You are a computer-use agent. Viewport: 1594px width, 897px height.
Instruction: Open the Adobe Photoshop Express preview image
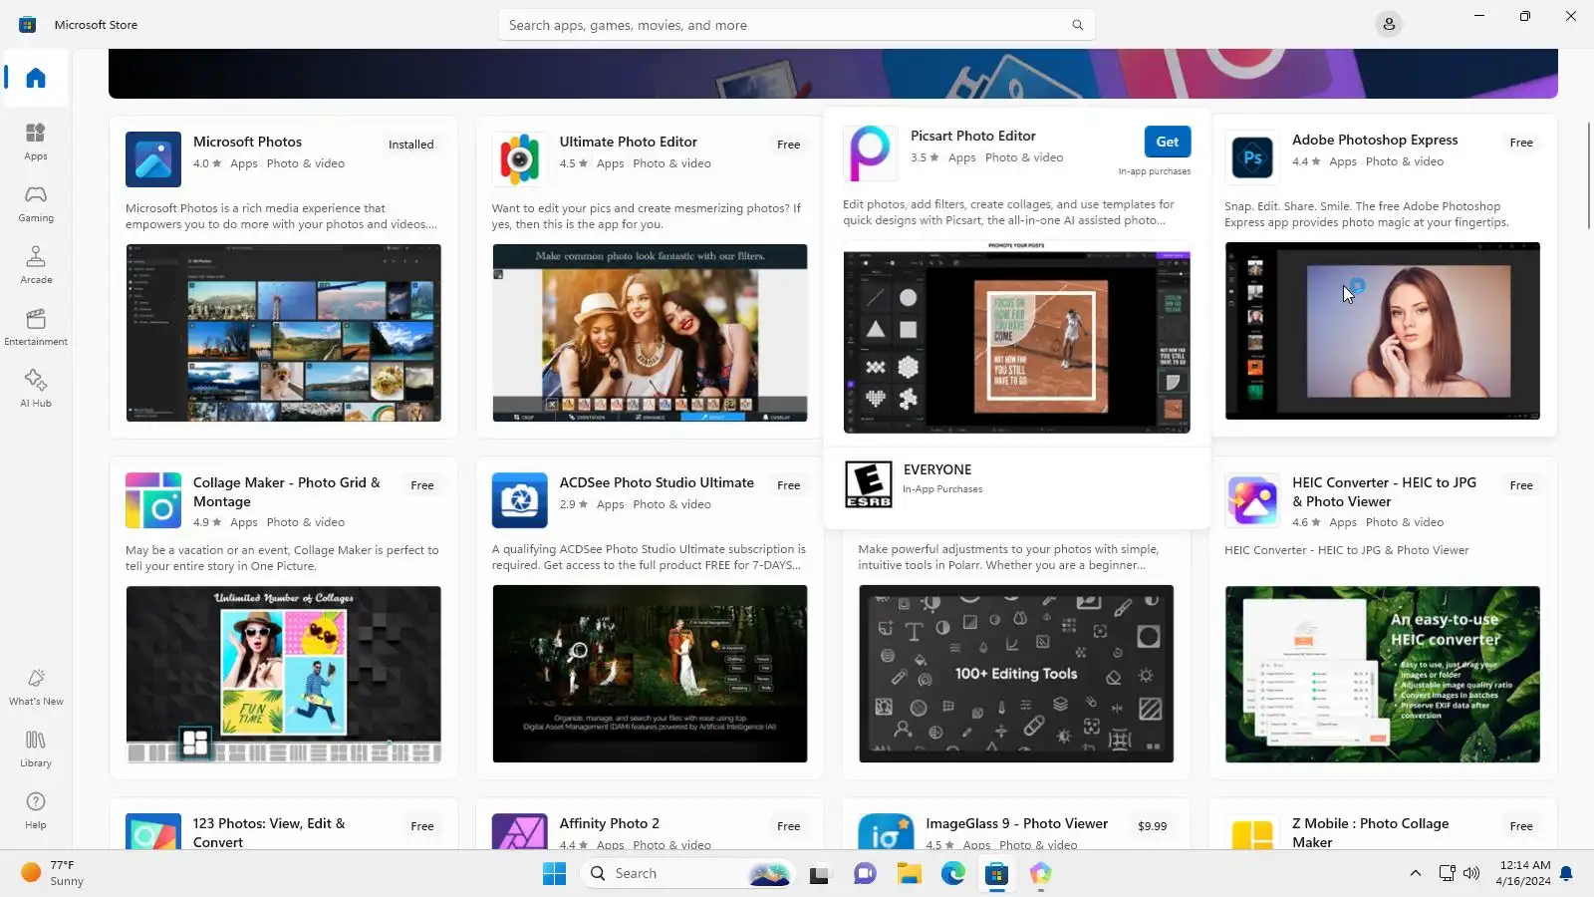point(1383,331)
